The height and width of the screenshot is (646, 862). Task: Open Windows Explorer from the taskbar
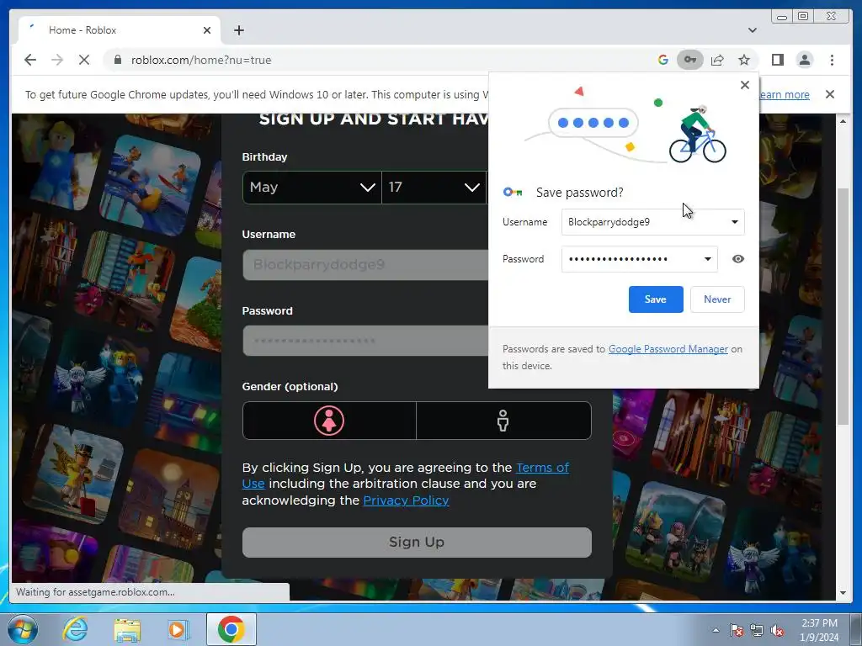(x=127, y=629)
